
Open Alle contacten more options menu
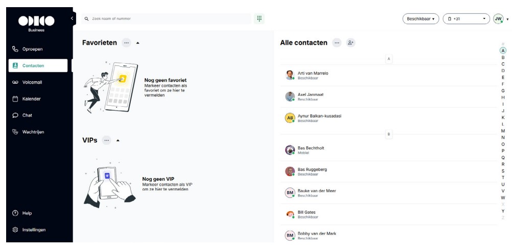click(337, 43)
